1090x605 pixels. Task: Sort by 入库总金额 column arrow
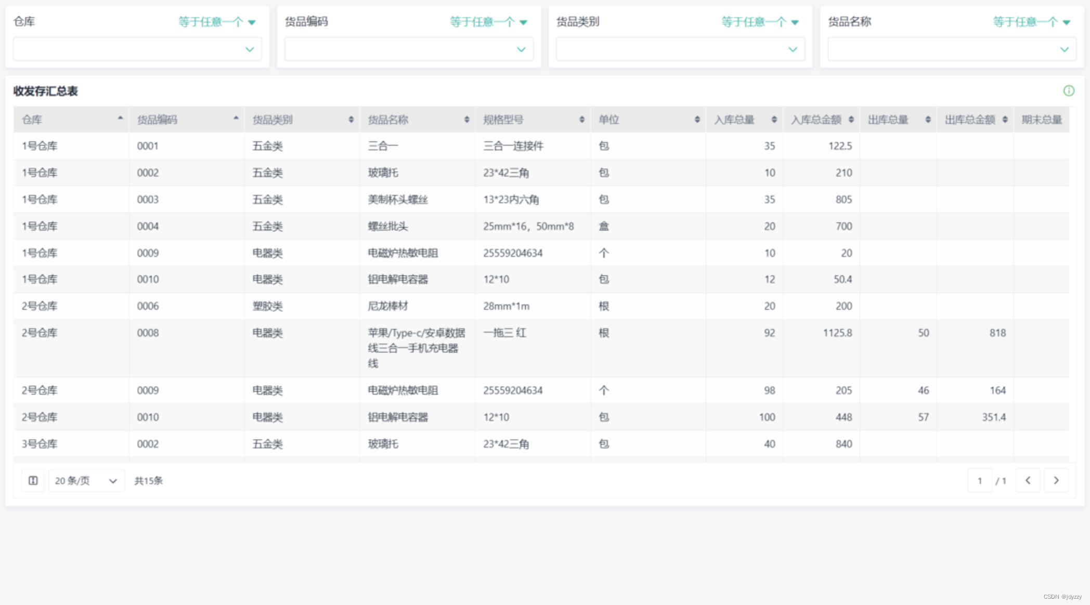(x=851, y=120)
